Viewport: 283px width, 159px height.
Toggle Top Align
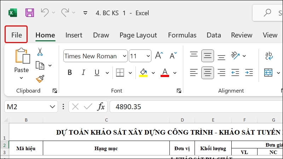click(x=194, y=54)
